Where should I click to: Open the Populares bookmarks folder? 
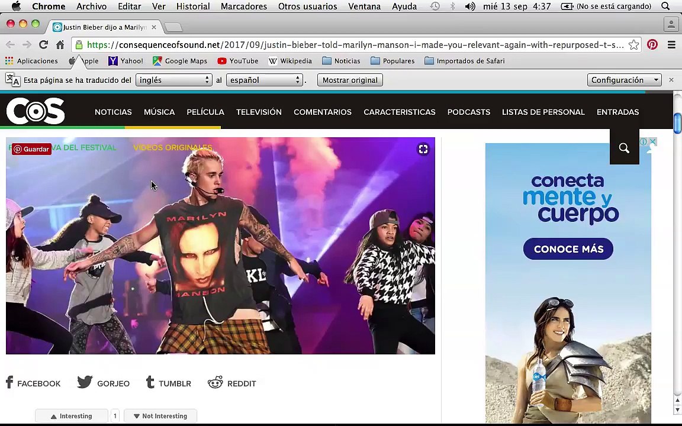coord(393,61)
